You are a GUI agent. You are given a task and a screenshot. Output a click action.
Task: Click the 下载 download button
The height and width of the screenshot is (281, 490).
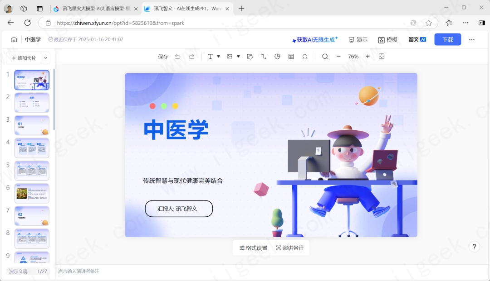[x=447, y=40]
